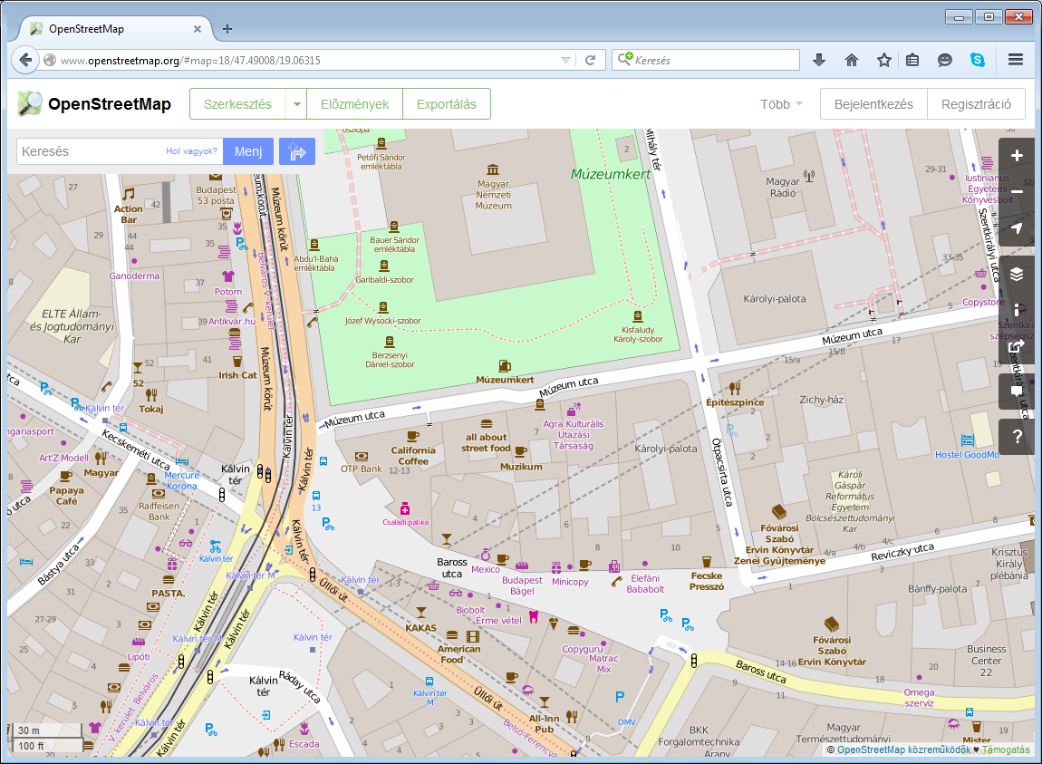This screenshot has height=764, width=1042.
Task: Close the OpenStreetMap tab
Action: click(x=198, y=29)
